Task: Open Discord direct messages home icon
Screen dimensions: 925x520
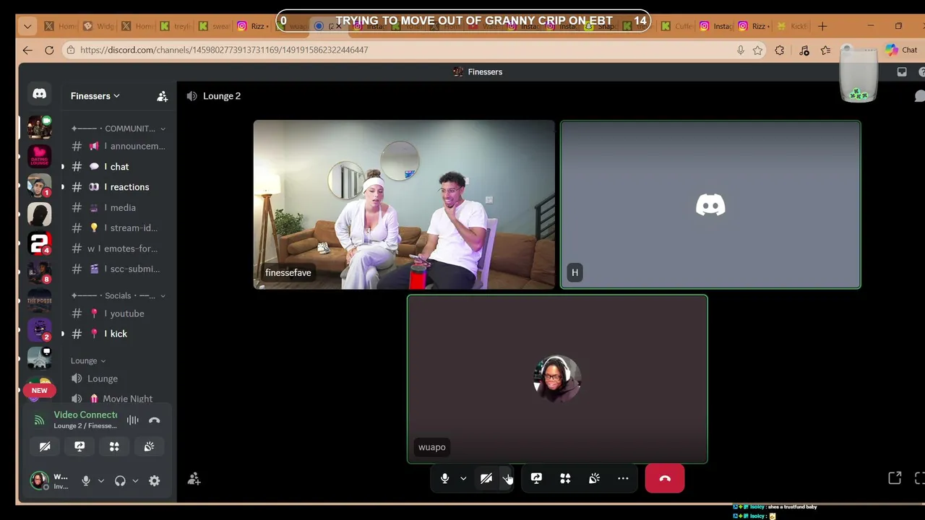Action: pyautogui.click(x=39, y=94)
